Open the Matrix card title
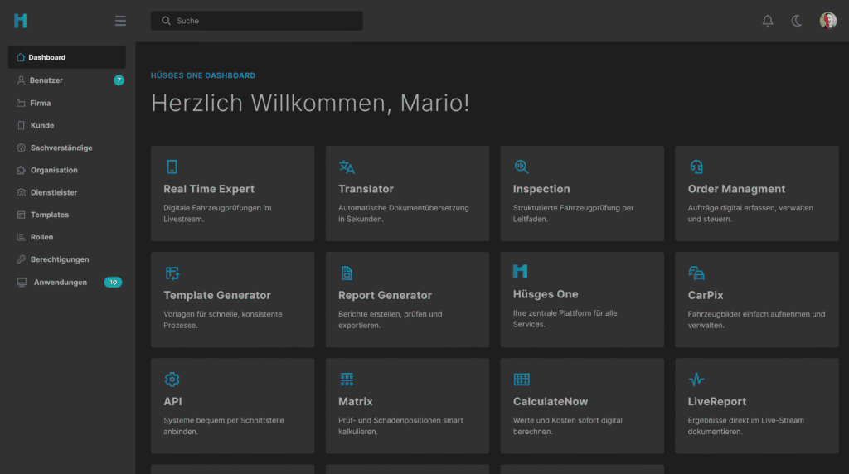Image resolution: width=849 pixels, height=474 pixels. (355, 402)
